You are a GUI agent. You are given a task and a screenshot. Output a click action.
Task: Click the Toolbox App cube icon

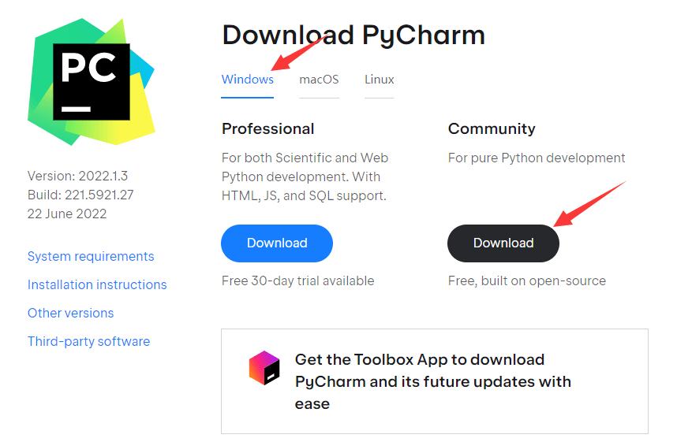pos(264,368)
